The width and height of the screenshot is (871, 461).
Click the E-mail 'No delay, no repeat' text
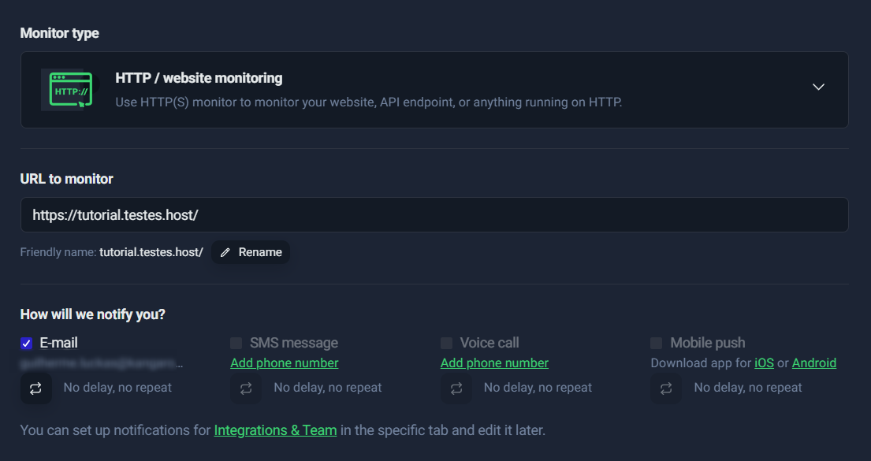117,388
